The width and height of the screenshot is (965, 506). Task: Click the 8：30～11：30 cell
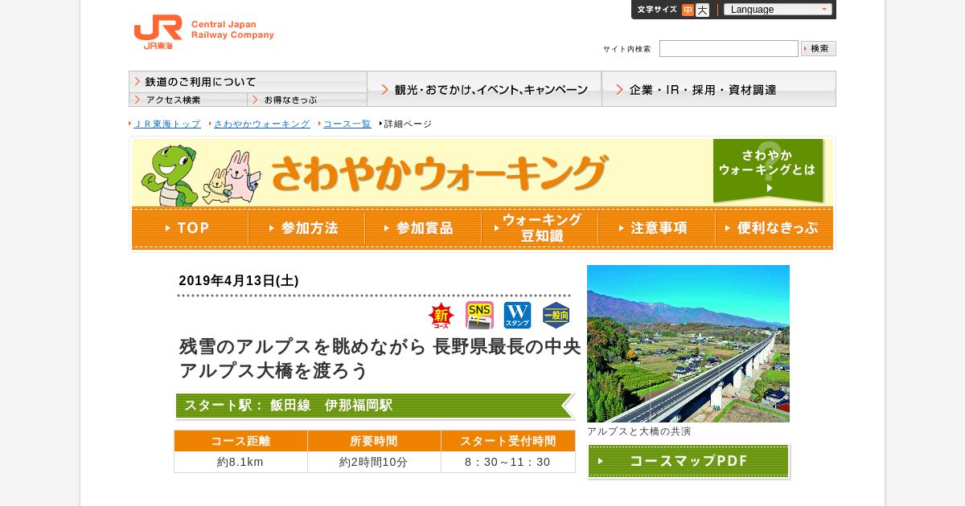(508, 462)
